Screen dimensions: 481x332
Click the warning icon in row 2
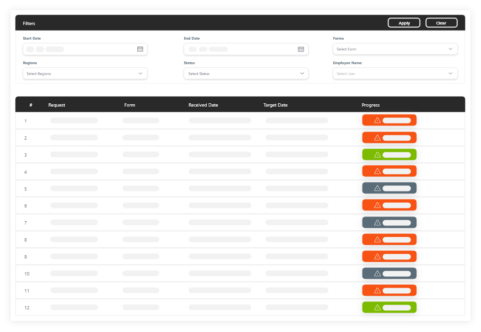377,138
